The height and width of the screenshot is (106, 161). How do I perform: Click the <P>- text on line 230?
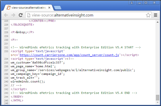click(14, 40)
